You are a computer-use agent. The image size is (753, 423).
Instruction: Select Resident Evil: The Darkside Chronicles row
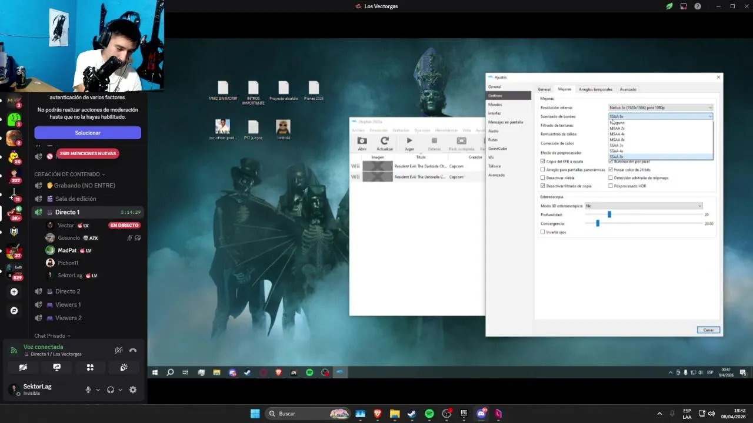(x=417, y=166)
